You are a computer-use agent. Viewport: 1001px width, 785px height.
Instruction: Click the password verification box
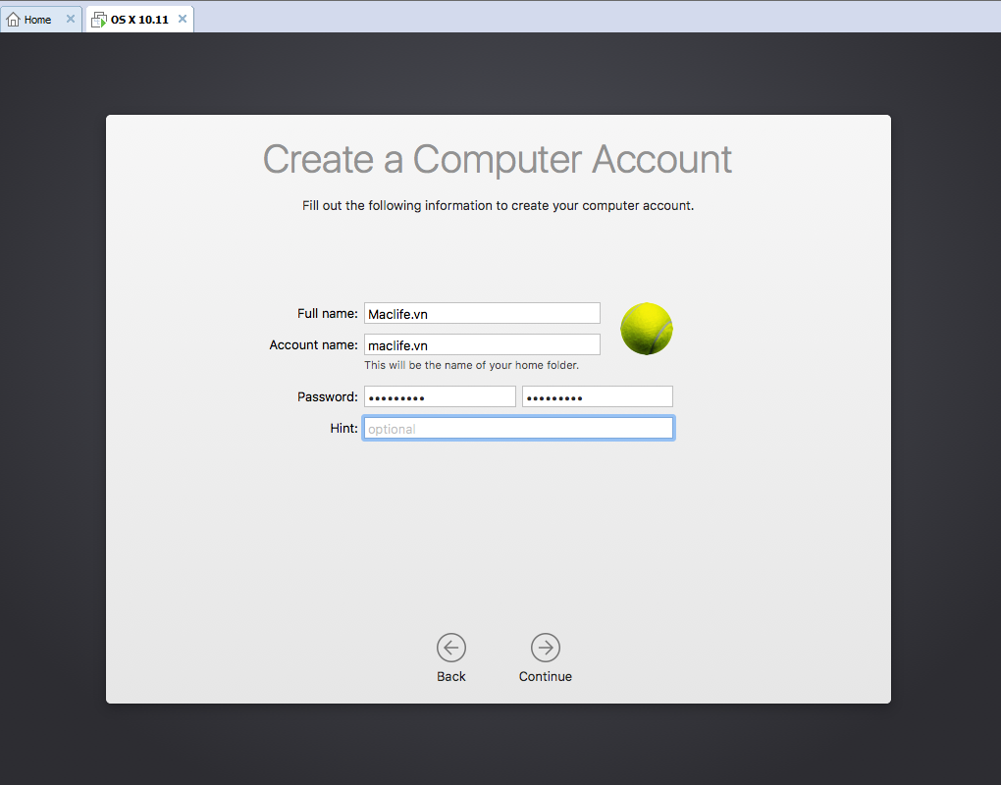[597, 395]
